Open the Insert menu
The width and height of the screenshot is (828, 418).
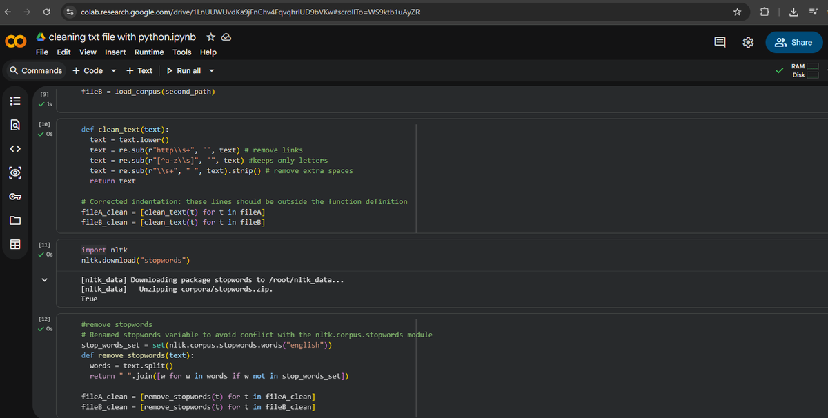115,52
